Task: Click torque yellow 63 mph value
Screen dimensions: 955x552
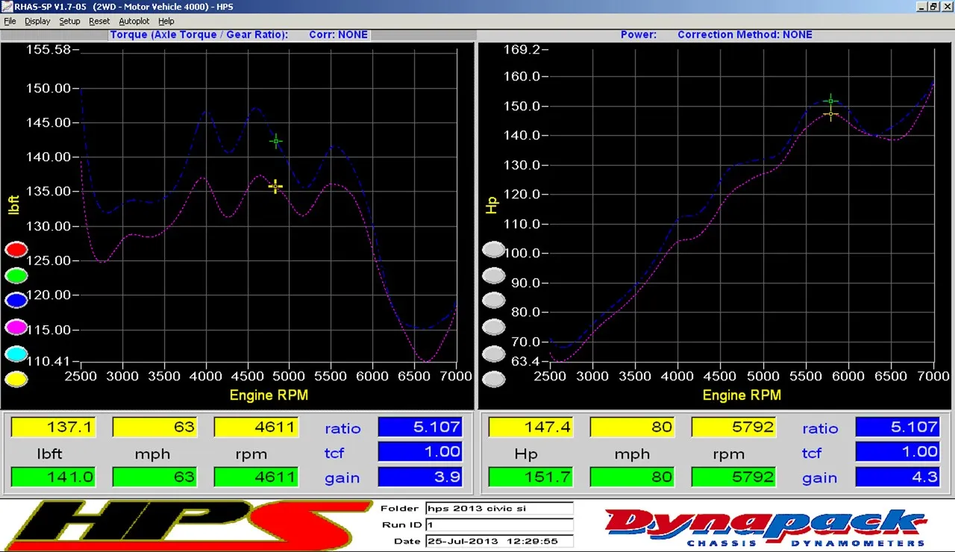Action: click(x=154, y=427)
